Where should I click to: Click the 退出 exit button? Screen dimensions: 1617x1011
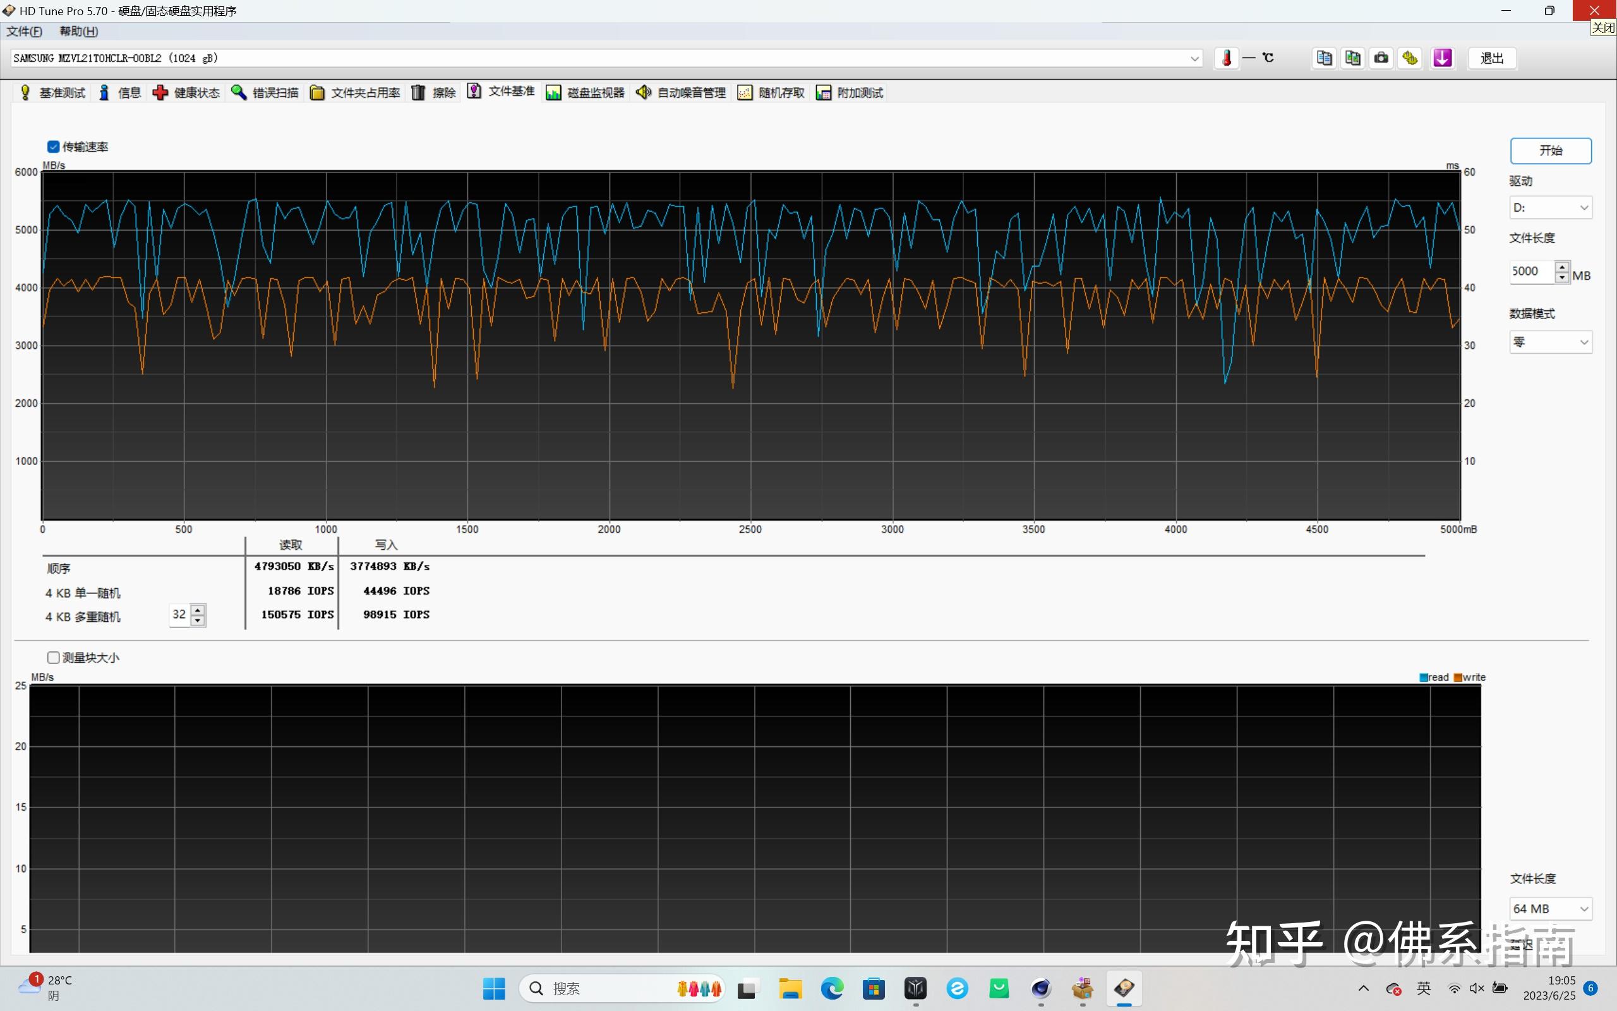[x=1491, y=58]
